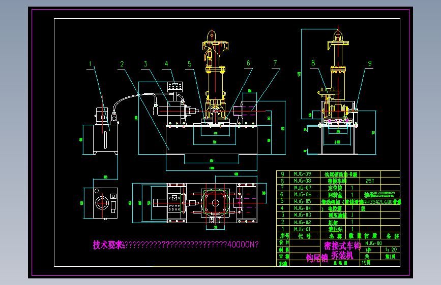Image resolution: width=441 pixels, height=285 pixels.
Task: Click the MJG-03 code cell in parts table
Action: pos(302,215)
